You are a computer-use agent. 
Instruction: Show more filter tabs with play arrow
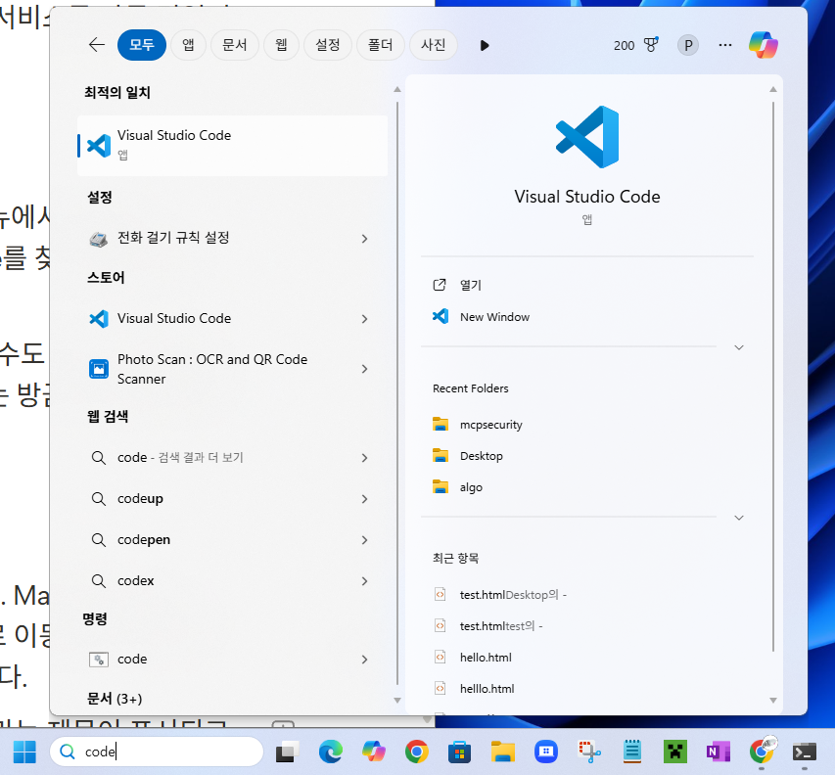tap(484, 45)
